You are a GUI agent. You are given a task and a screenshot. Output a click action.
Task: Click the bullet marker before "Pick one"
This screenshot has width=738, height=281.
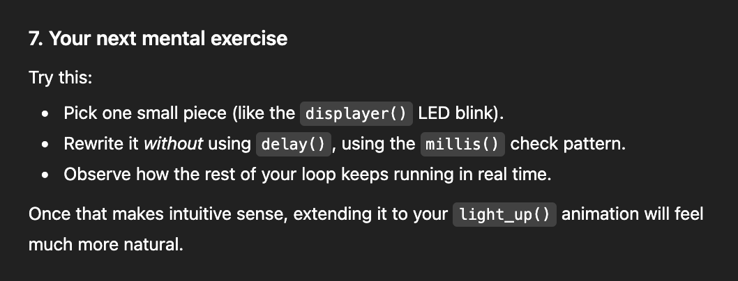pyautogui.click(x=45, y=113)
